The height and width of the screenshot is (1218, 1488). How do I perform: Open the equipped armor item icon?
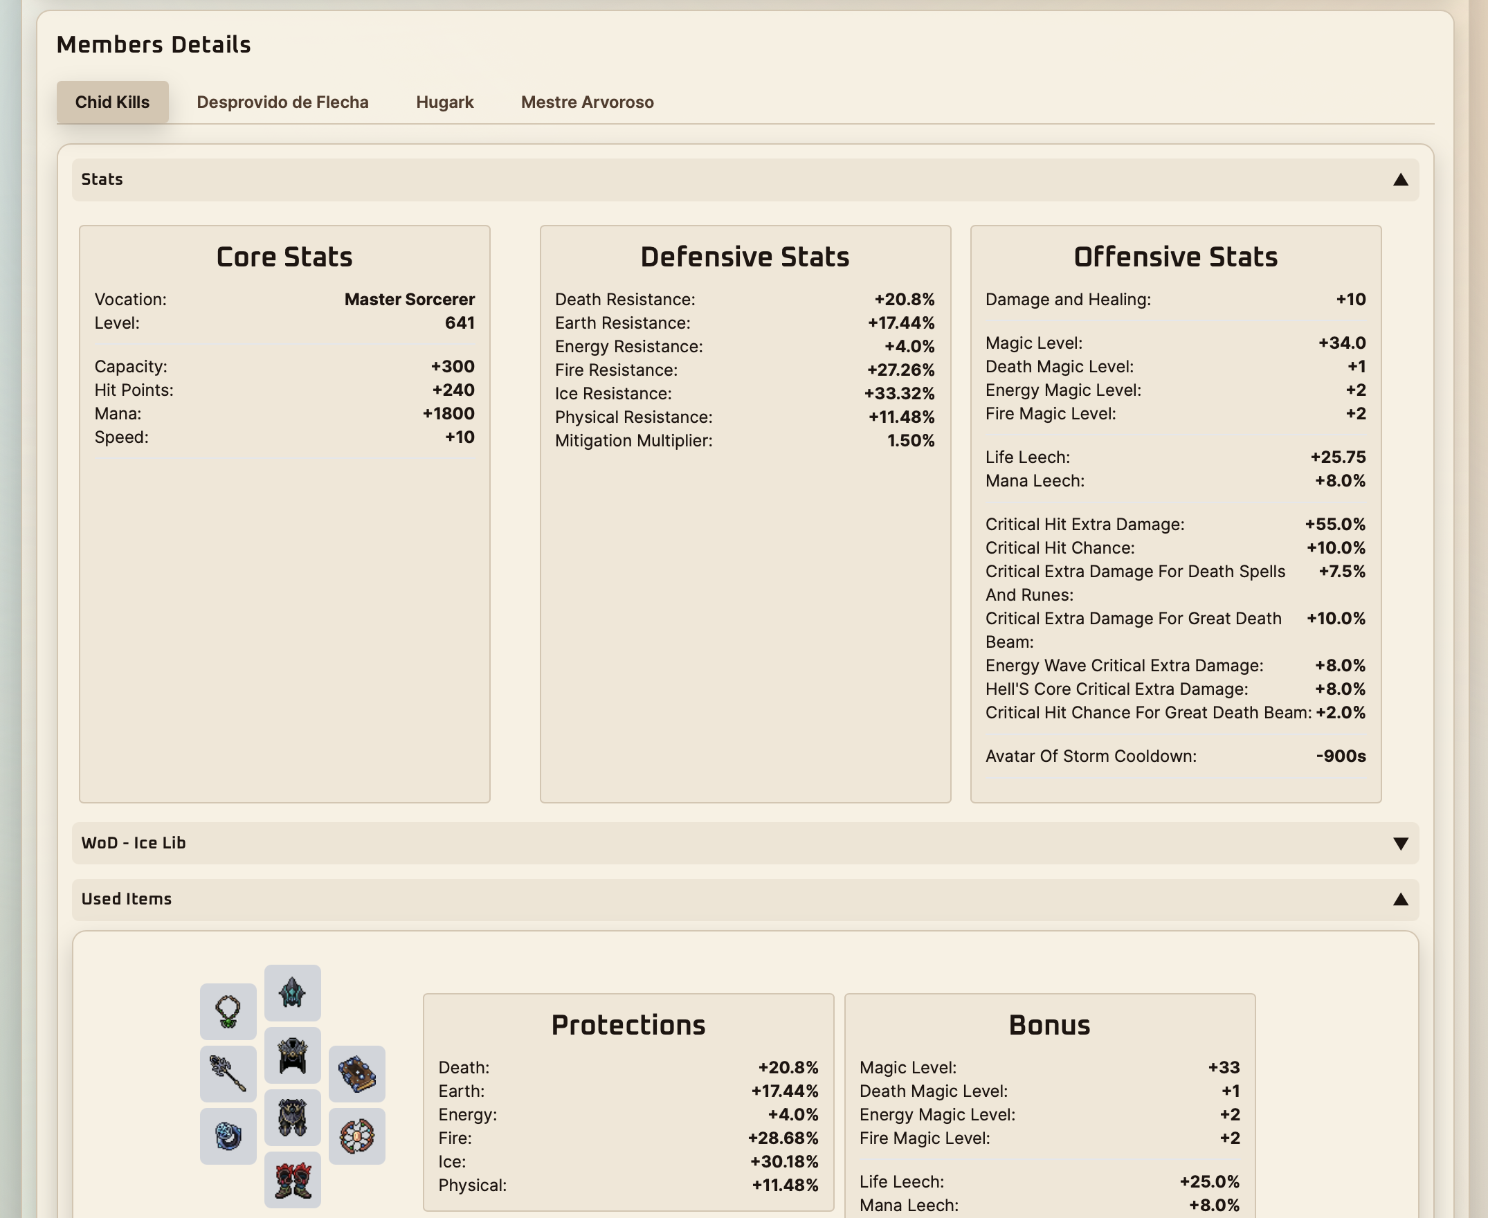292,1055
